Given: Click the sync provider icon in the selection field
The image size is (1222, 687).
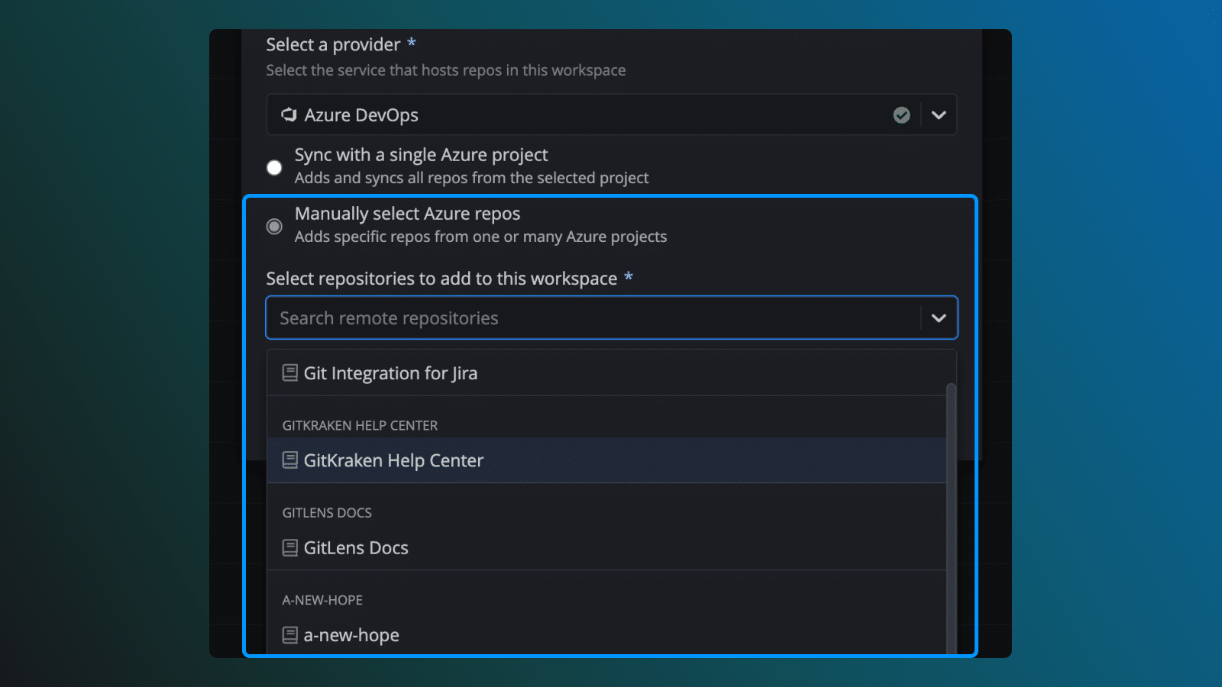Looking at the screenshot, I should 288,114.
